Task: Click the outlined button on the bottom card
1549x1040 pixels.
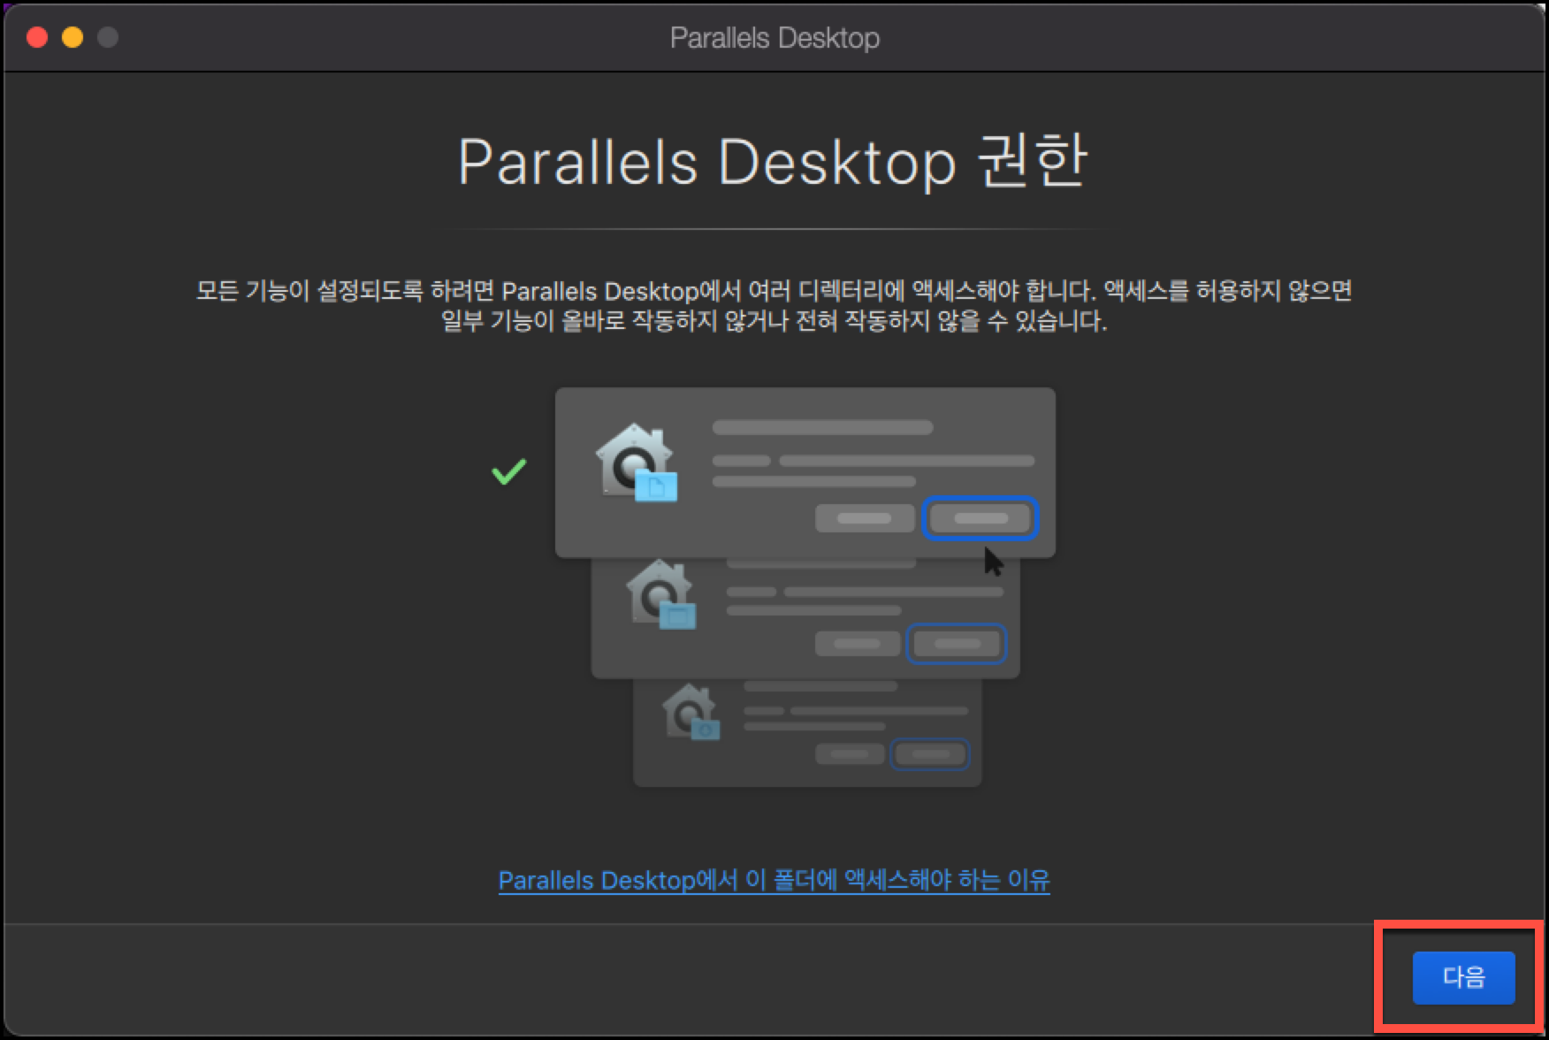Action: [x=930, y=753]
